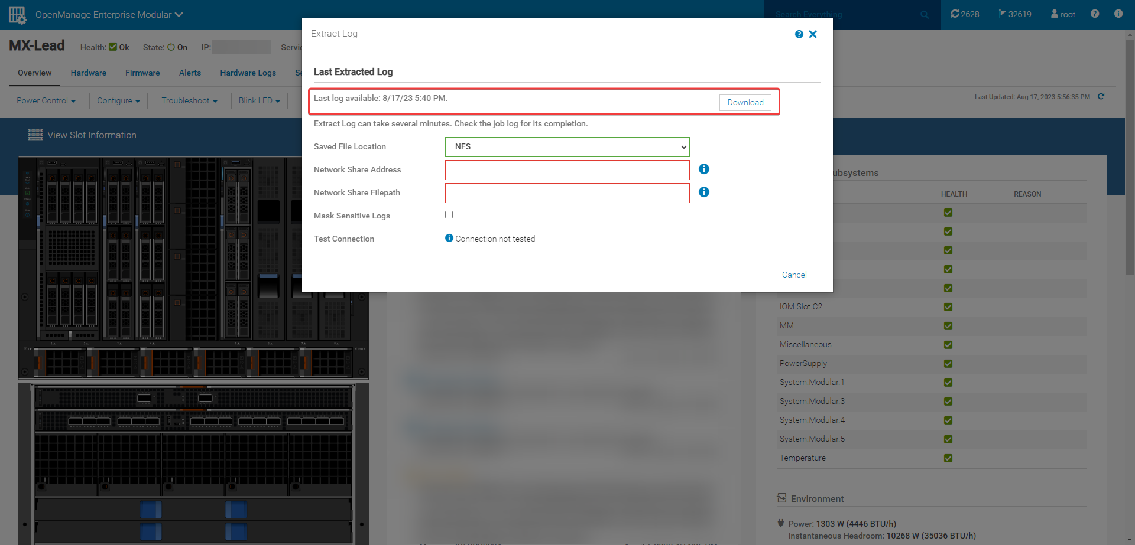
Task: Download the last extracted log
Action: [x=745, y=103]
